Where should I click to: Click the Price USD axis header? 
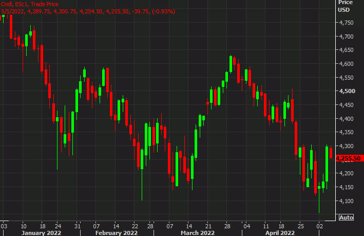pyautogui.click(x=344, y=6)
